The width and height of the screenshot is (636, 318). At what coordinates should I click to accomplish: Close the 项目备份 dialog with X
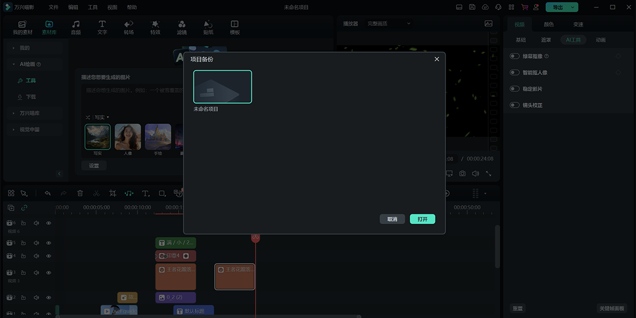click(x=437, y=59)
